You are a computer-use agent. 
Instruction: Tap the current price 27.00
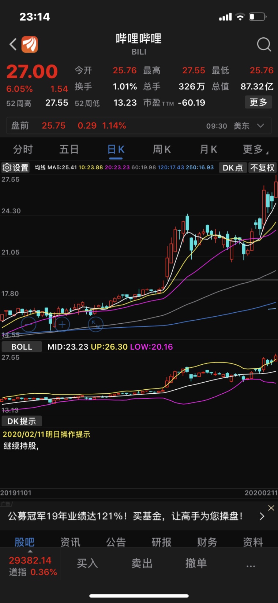(32, 71)
